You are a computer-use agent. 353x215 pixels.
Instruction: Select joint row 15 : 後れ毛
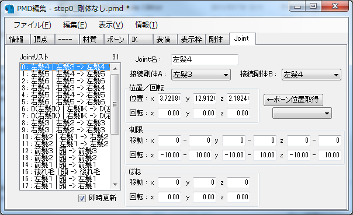click(x=65, y=172)
